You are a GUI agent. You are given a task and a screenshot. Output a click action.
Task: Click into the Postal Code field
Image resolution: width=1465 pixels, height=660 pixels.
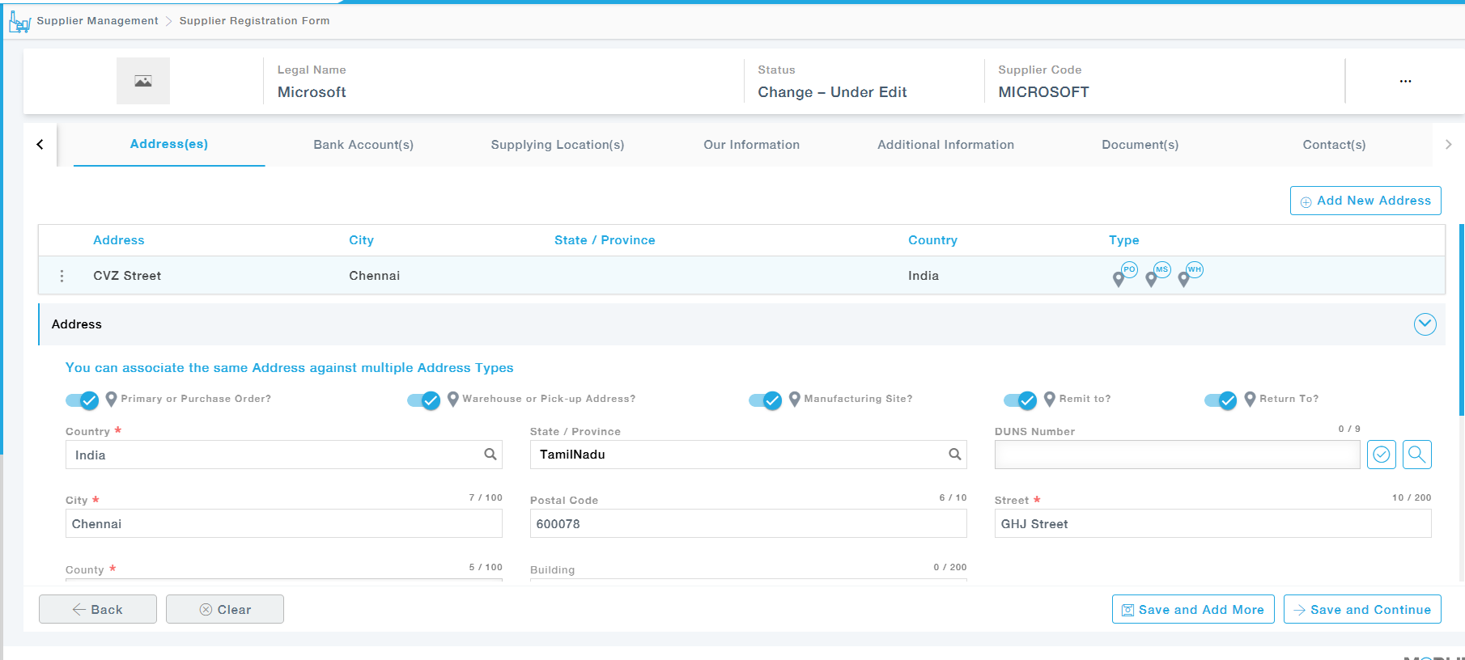coord(747,524)
